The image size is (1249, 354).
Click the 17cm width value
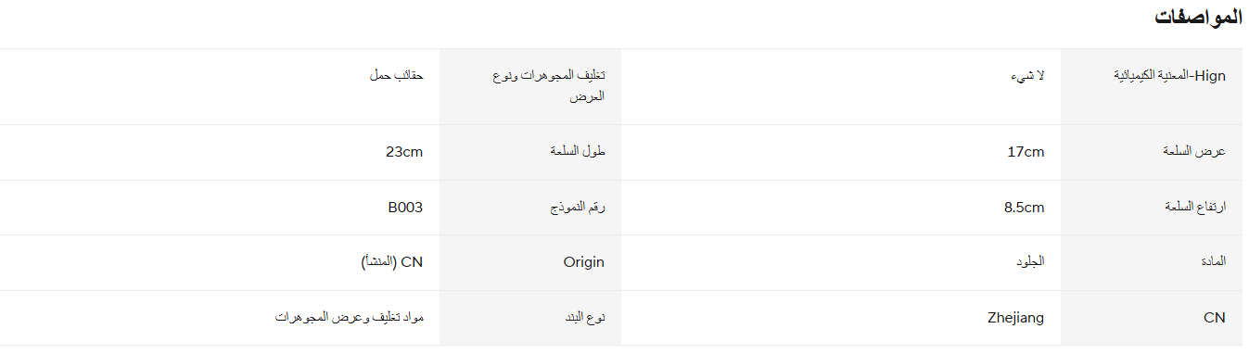coord(1026,152)
